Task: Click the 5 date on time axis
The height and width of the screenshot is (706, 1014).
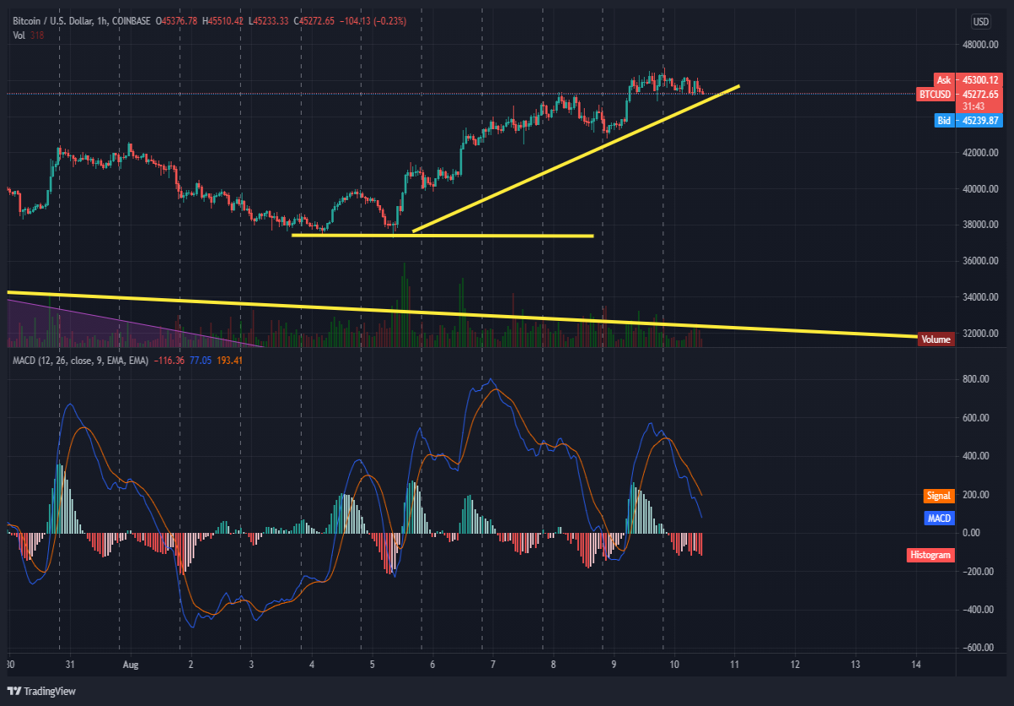Action: (373, 664)
